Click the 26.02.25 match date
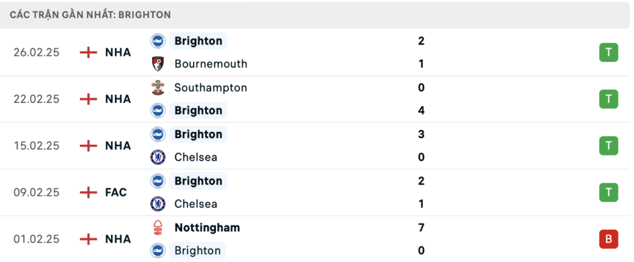Screen dimensions: 634x262 tap(37, 52)
